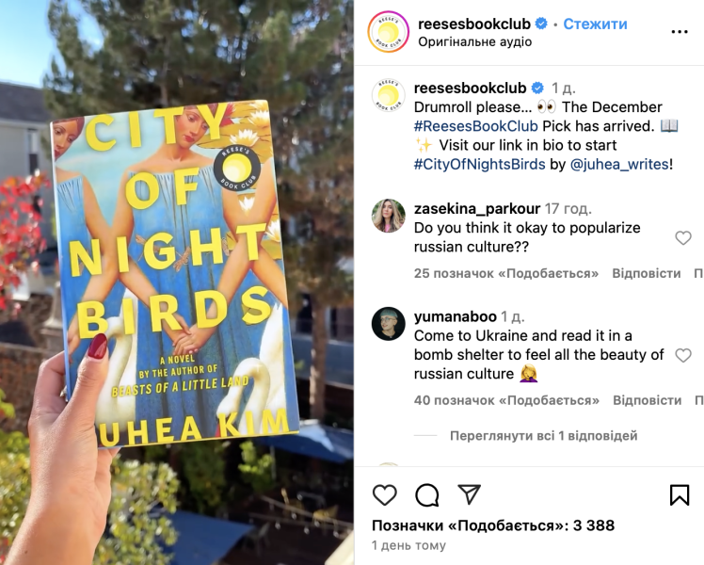Open the #CityOfNightsBirds hashtag
This screenshot has width=704, height=565.
[479, 165]
